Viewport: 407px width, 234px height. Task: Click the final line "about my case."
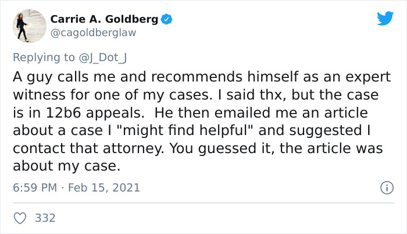pos(66,167)
